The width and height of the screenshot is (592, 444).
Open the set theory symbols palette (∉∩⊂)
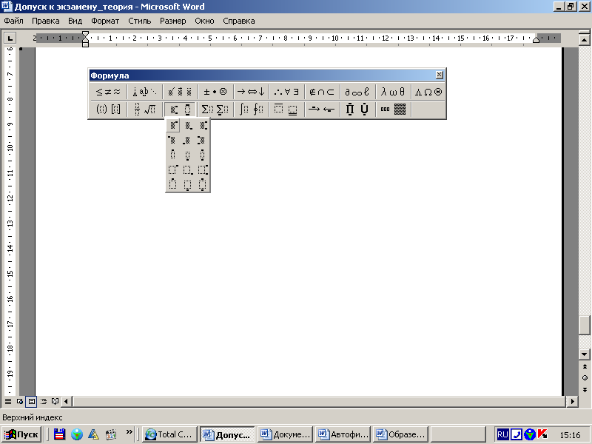click(x=322, y=92)
